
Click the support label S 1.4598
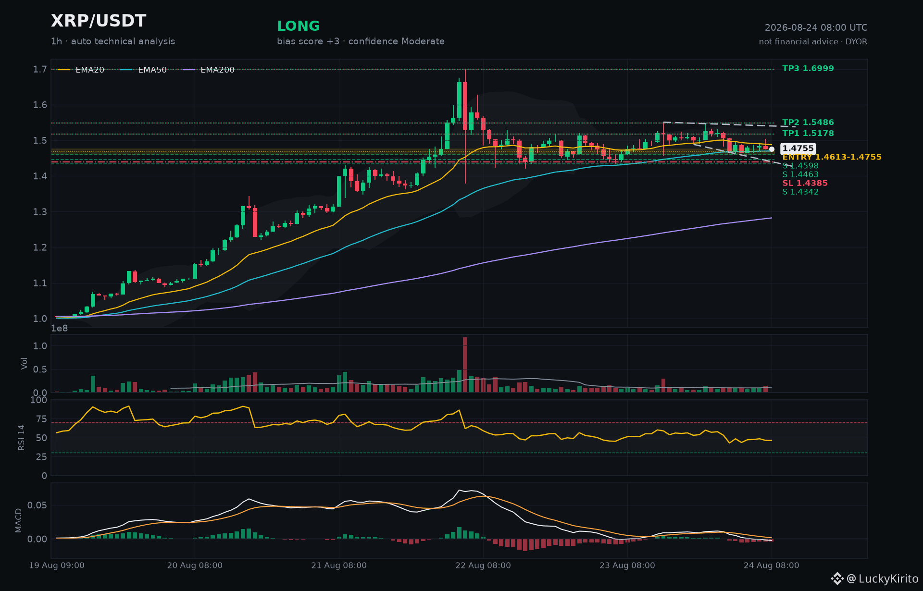pos(800,166)
